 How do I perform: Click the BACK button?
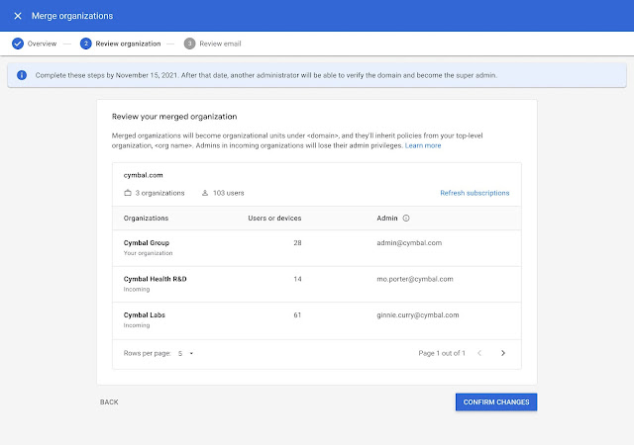pyautogui.click(x=109, y=402)
